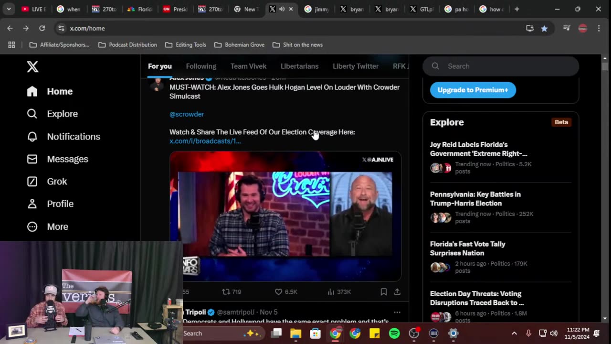Image resolution: width=611 pixels, height=344 pixels.
Task: Click the X search field
Action: pos(501,66)
